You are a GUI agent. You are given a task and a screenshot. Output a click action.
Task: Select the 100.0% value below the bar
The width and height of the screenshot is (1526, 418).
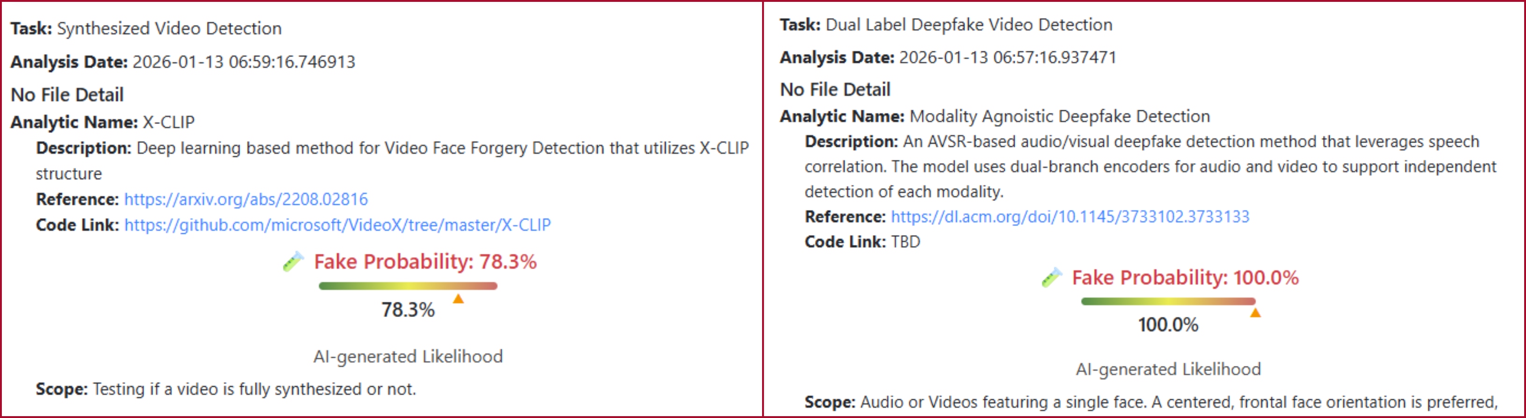[x=1167, y=325]
